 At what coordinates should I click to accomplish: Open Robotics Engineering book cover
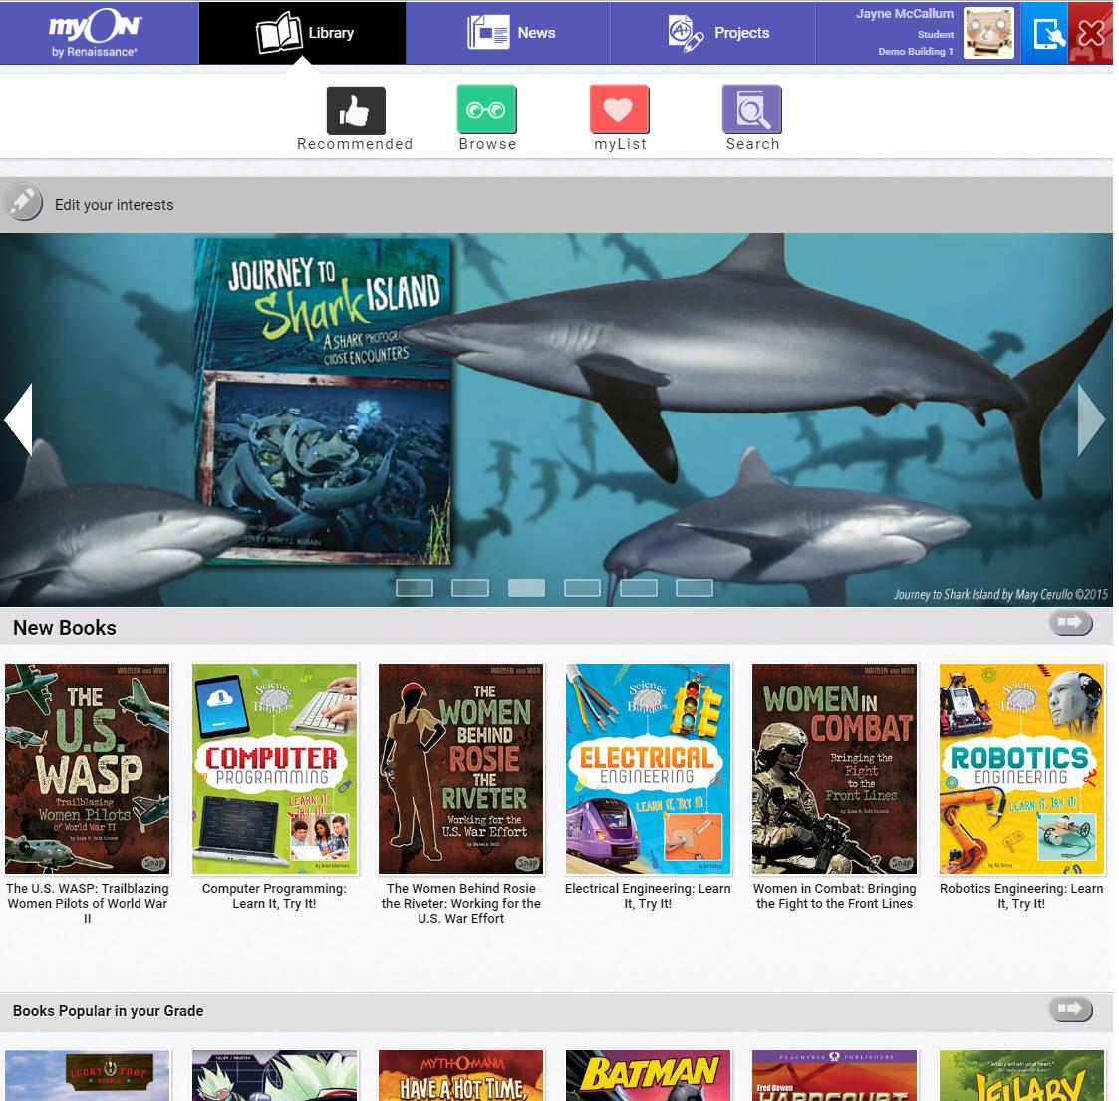point(1022,768)
